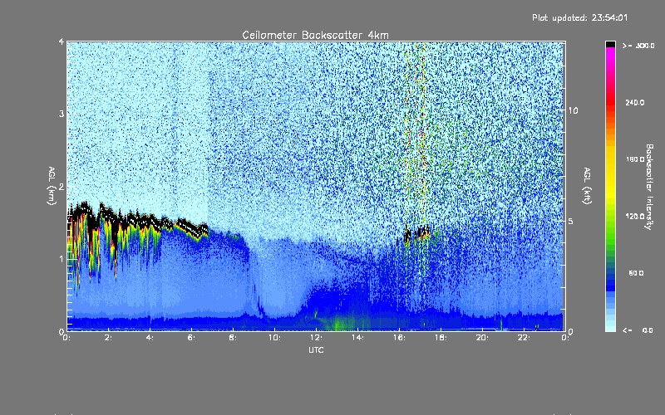
Task: Click the 2 tick on the km axis
Action: click(62, 186)
